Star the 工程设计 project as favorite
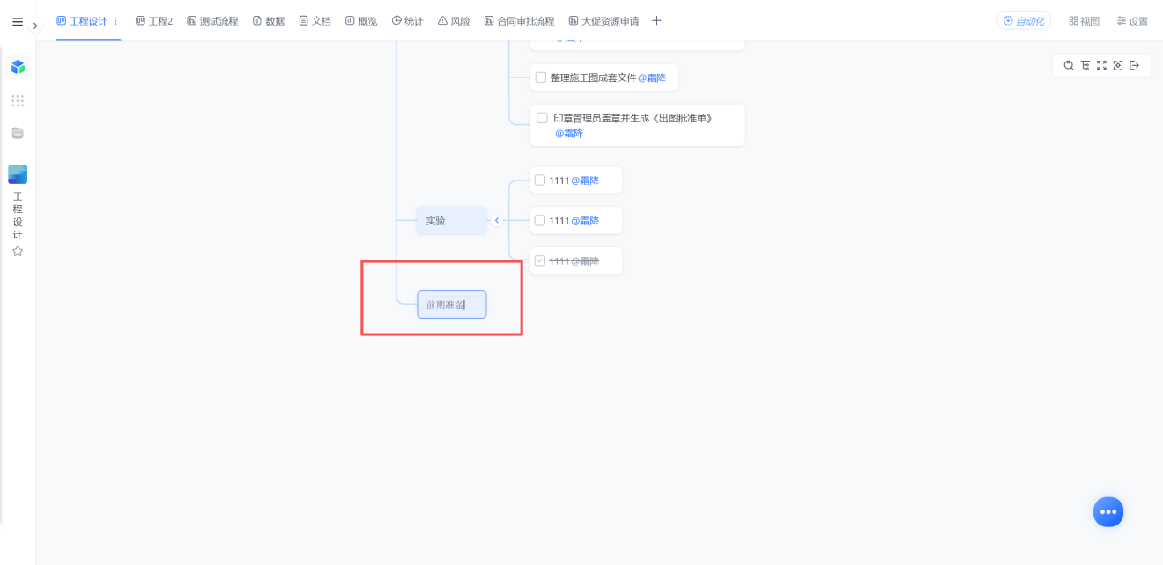1163x565 pixels. coord(18,251)
